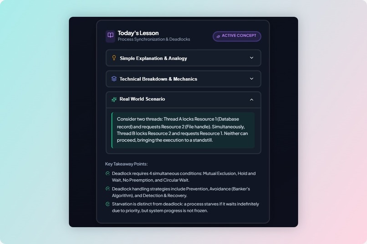Image resolution: width=367 pixels, height=244 pixels.
Task: Click the lightbulb icon on Simple Explanation row
Action: 114,58
